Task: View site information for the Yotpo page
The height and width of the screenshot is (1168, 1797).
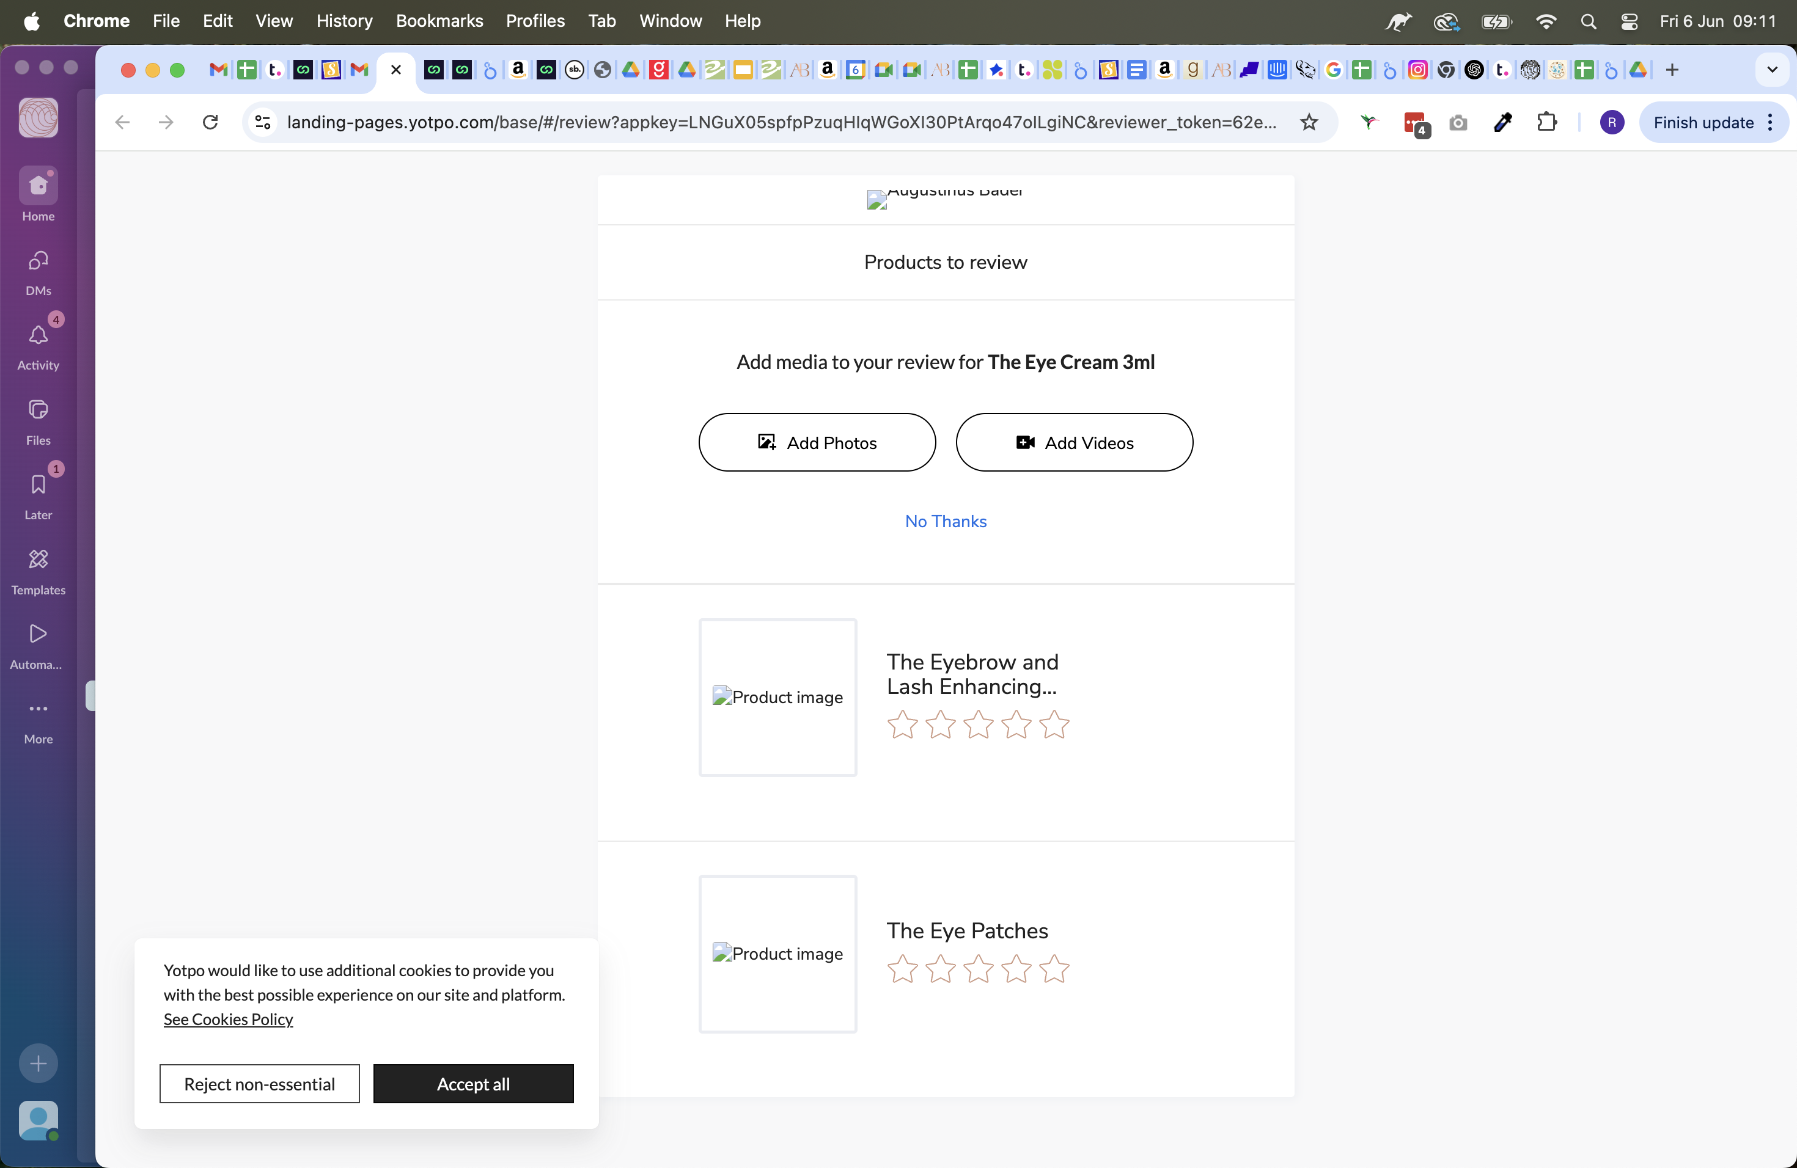Action: [x=263, y=122]
